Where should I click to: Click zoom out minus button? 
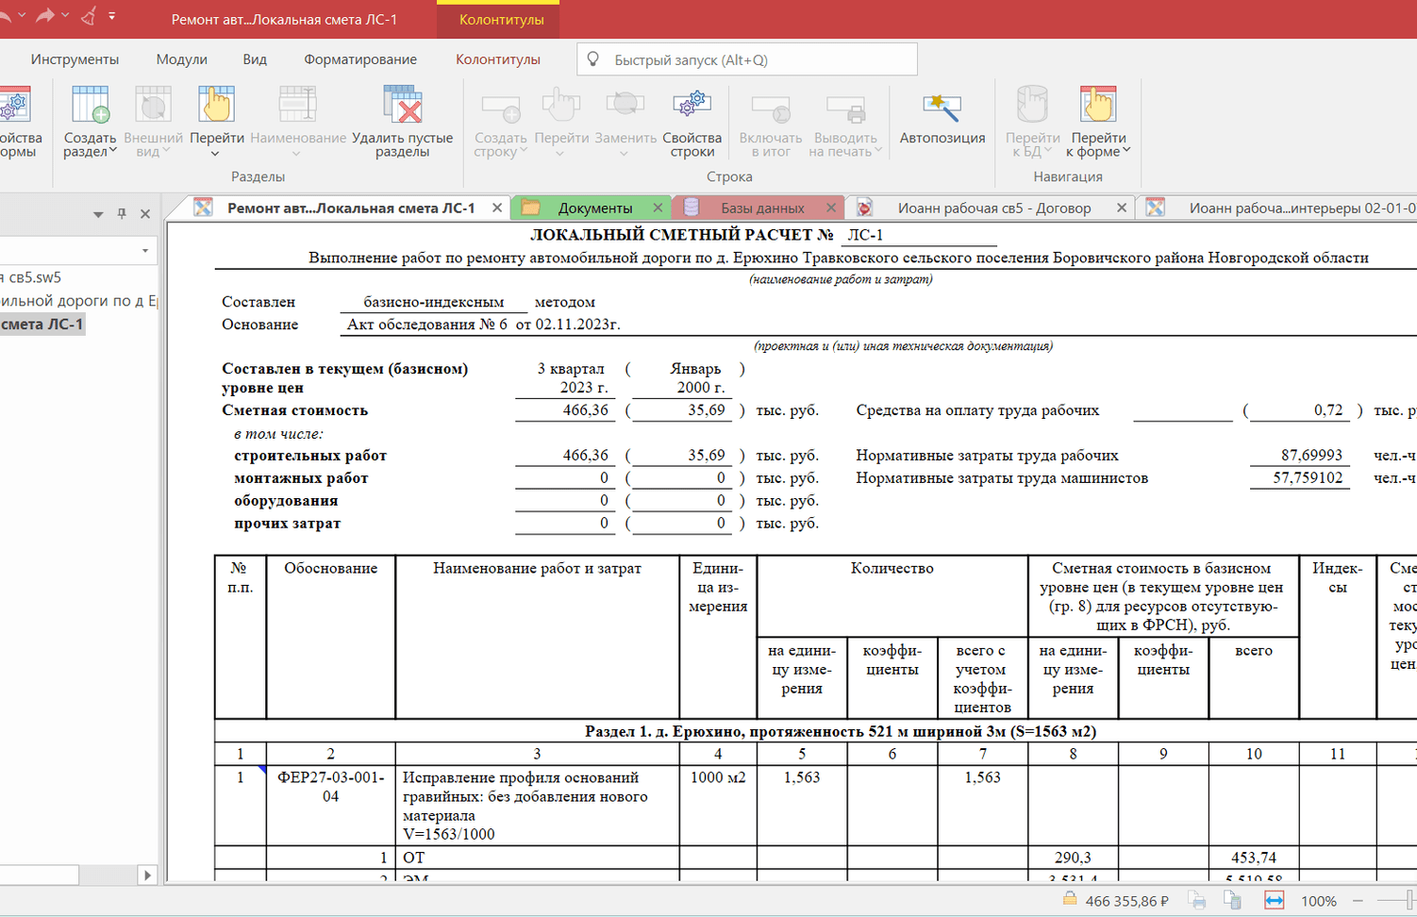(x=1358, y=900)
